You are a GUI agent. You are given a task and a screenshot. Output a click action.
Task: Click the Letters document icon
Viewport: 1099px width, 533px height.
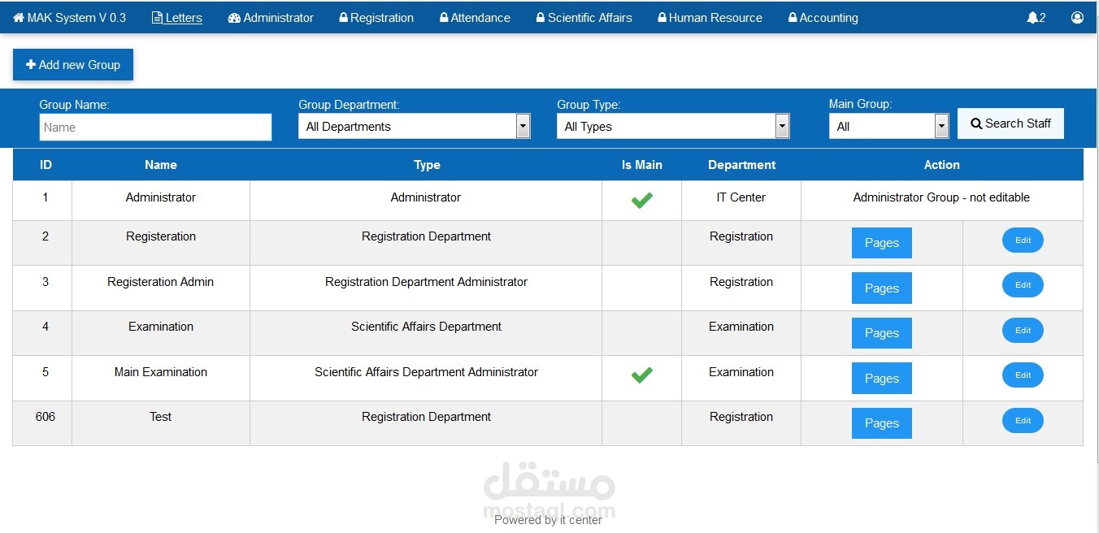tap(157, 18)
